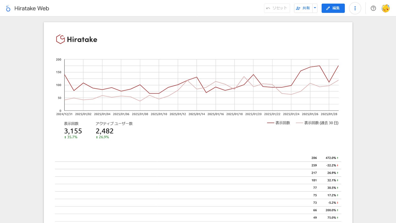Image resolution: width=396 pixels, height=223 pixels.
Task: Click the 26.9% change under active users
Action: (x=103, y=137)
